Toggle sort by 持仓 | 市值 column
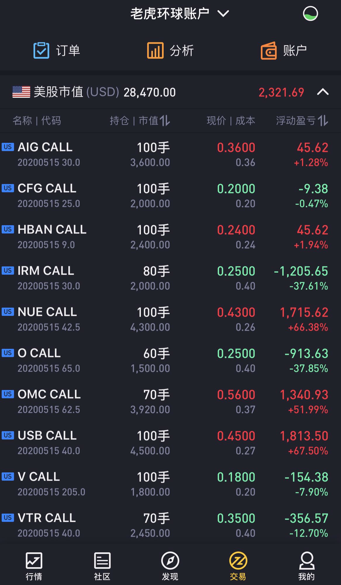The image size is (341, 585). click(140, 121)
